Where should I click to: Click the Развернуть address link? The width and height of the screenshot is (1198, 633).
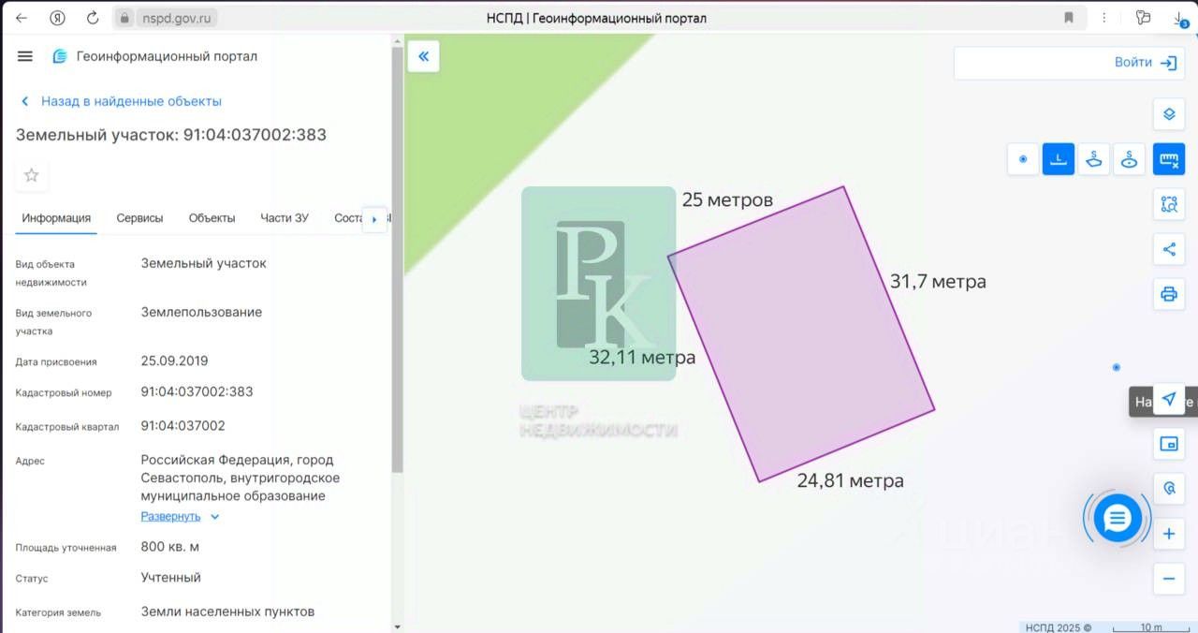tap(170, 516)
